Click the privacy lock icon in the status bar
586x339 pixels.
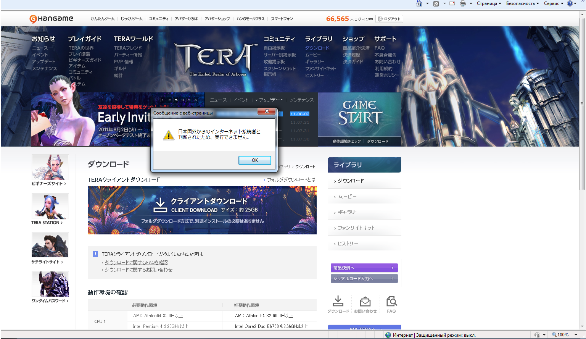tap(537, 335)
